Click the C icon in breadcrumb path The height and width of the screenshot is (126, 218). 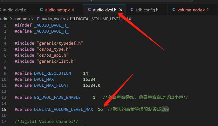click(38, 19)
